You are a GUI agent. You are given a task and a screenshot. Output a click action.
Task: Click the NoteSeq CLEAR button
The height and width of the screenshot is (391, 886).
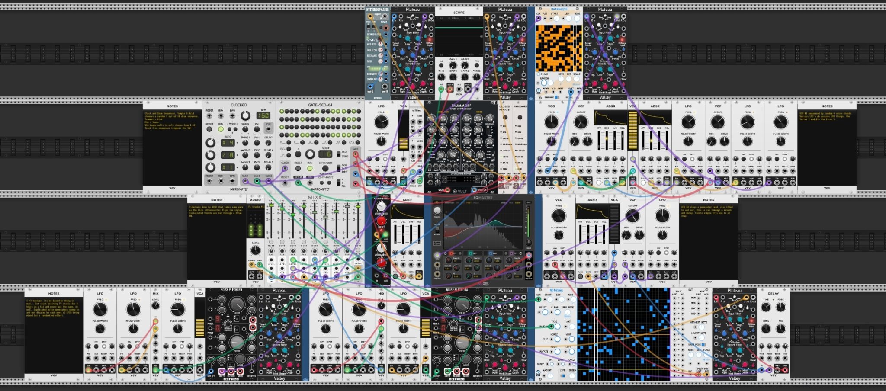557,312
